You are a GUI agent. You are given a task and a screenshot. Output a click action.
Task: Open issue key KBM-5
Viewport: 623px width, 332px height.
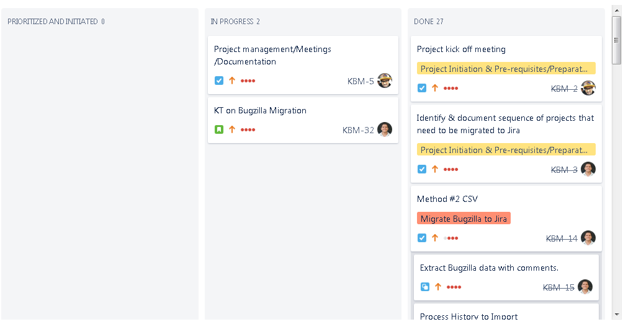(x=361, y=81)
